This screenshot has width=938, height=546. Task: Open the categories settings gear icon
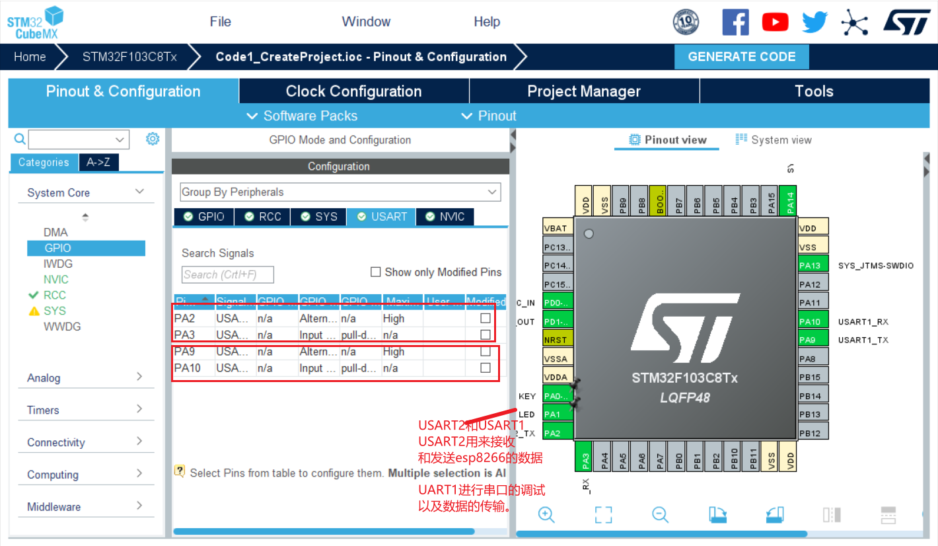[x=153, y=139]
